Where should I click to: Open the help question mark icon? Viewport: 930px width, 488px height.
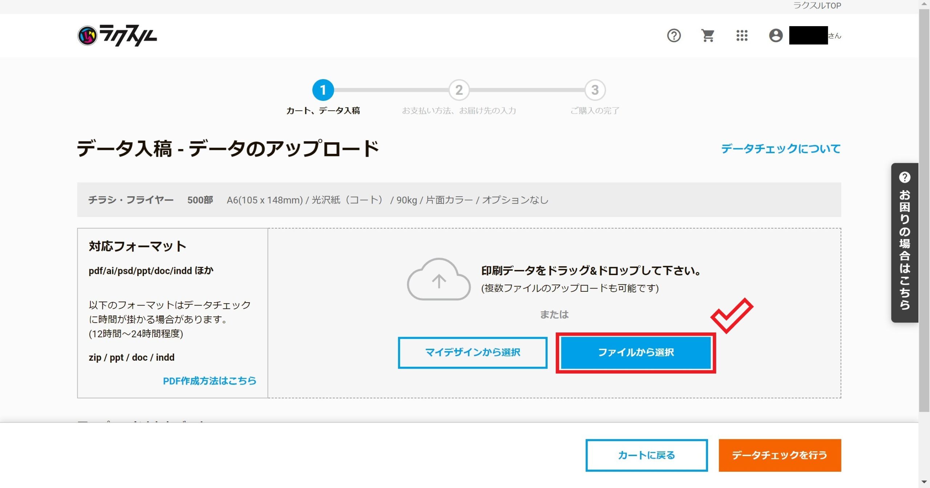coord(674,36)
